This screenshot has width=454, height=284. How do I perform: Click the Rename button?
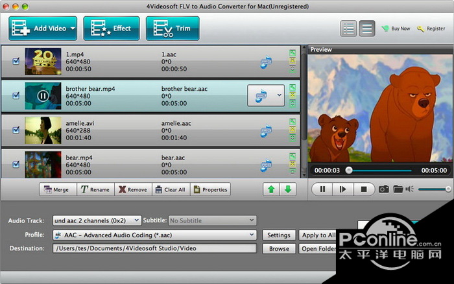pos(95,189)
